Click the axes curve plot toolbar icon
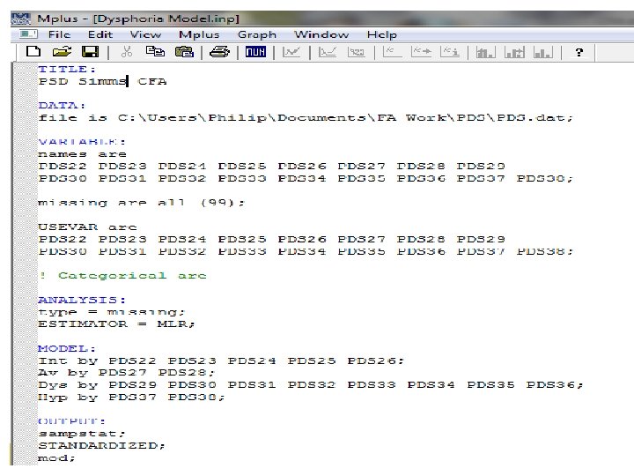Screen dimensions: 634x476 [x=327, y=52]
